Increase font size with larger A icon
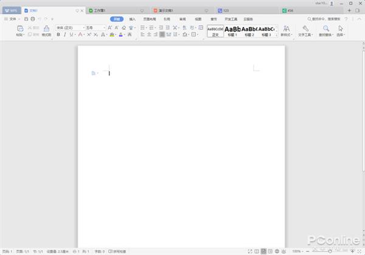 click(x=110, y=28)
